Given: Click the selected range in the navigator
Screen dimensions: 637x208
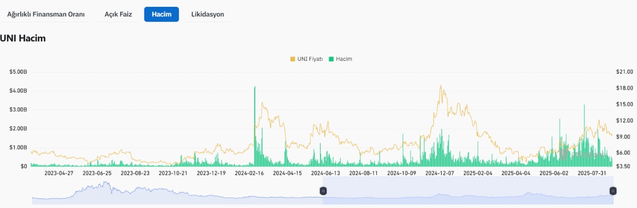Looking at the screenshot, I should point(468,191).
